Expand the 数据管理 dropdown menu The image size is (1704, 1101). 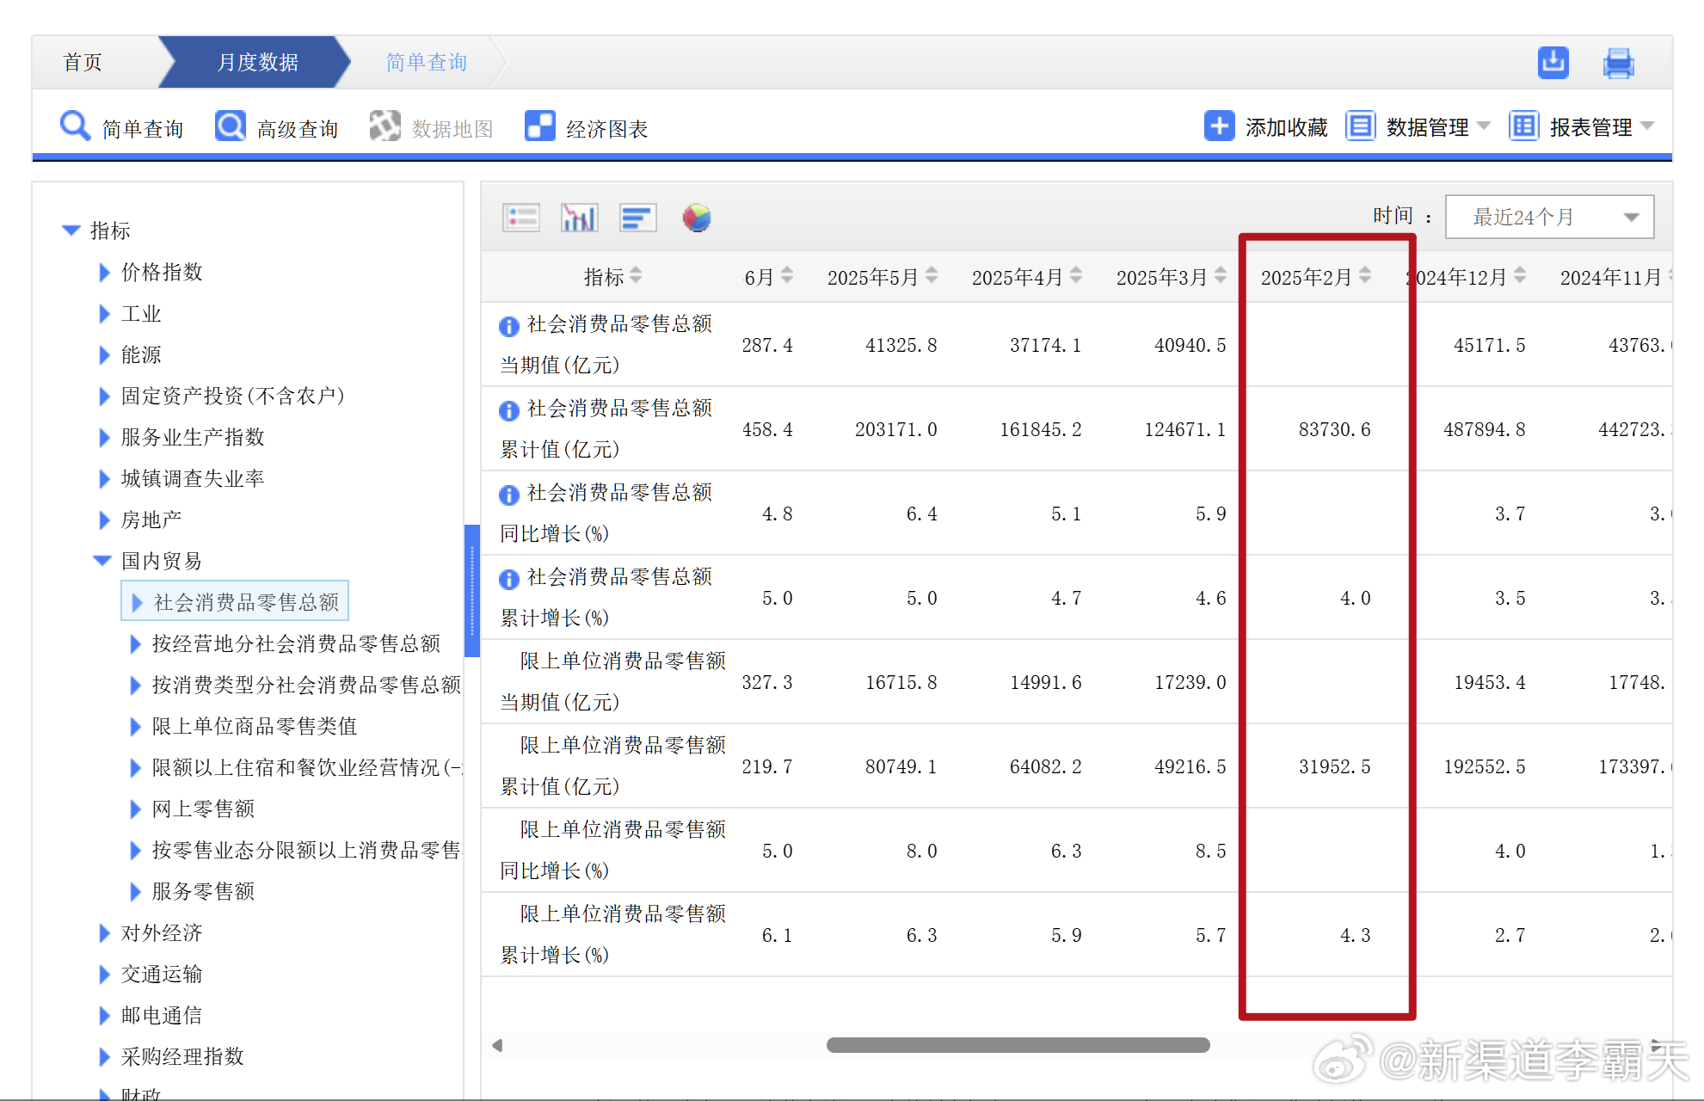click(x=1428, y=127)
